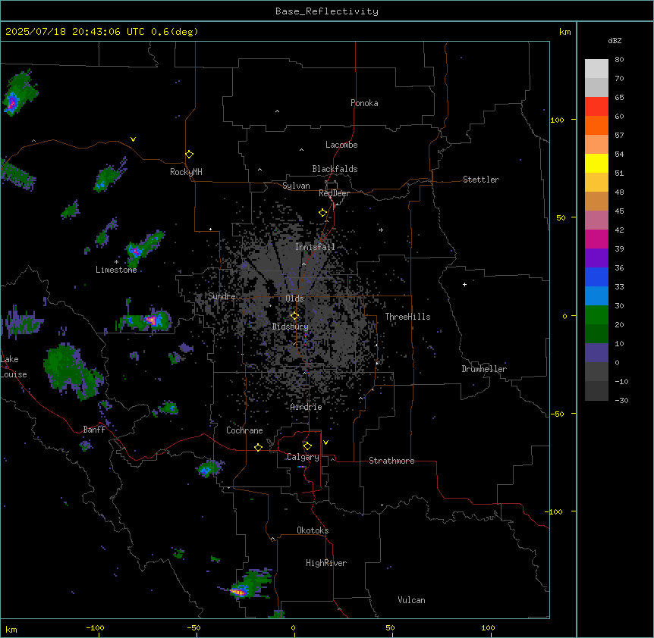The image size is (654, 638).
Task: Click the RockyMH label
Action: click(186, 172)
